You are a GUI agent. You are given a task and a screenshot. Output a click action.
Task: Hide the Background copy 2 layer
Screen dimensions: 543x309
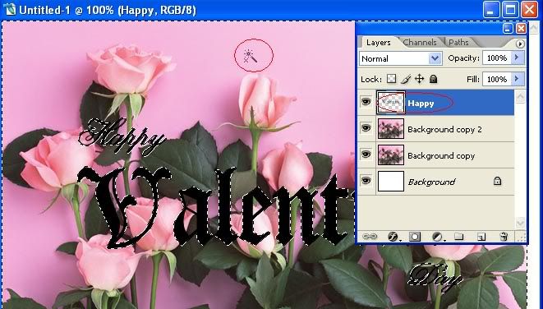coord(366,128)
